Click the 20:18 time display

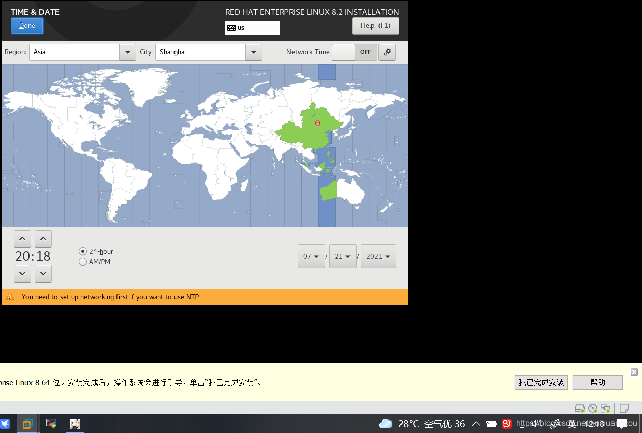(x=33, y=256)
